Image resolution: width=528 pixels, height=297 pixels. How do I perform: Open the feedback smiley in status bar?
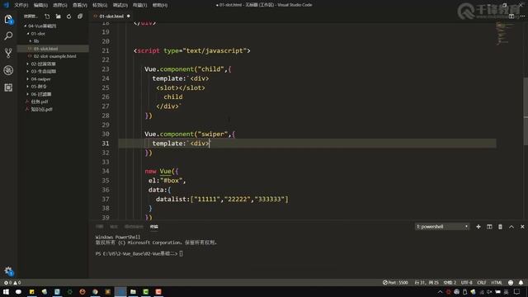point(511,282)
